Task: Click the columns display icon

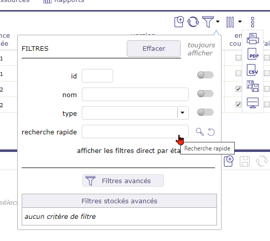Action: click(230, 22)
